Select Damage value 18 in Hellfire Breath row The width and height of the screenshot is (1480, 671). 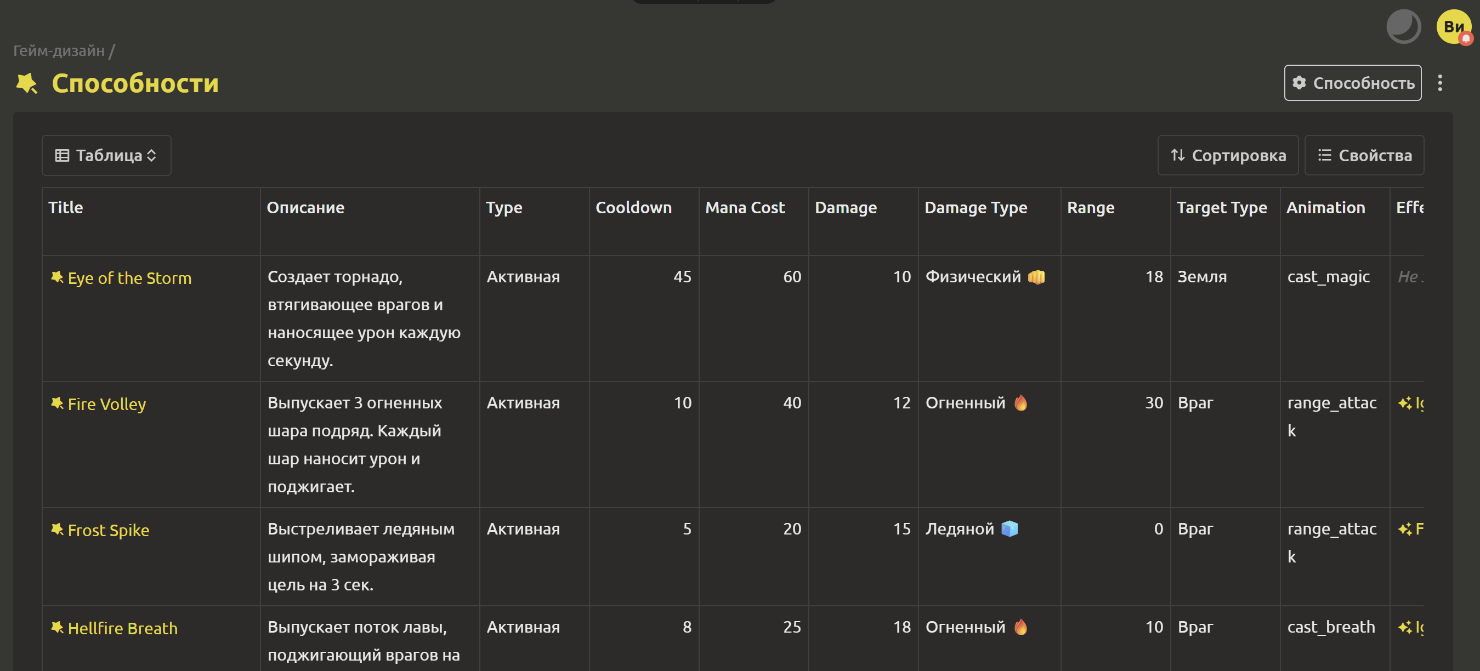click(901, 627)
